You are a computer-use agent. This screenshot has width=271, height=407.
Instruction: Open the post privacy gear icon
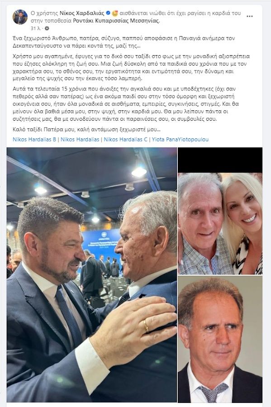click(47, 28)
